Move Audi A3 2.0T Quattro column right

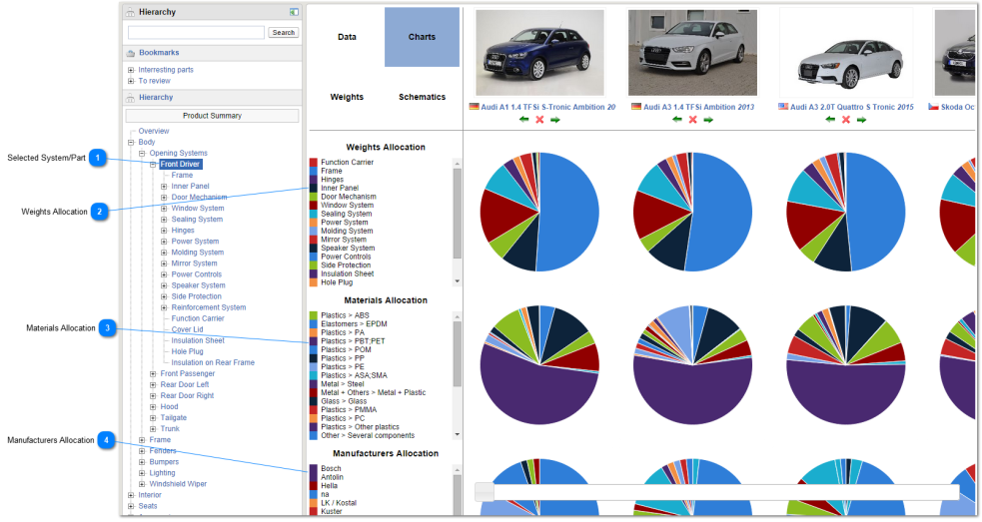pyautogui.click(x=862, y=120)
